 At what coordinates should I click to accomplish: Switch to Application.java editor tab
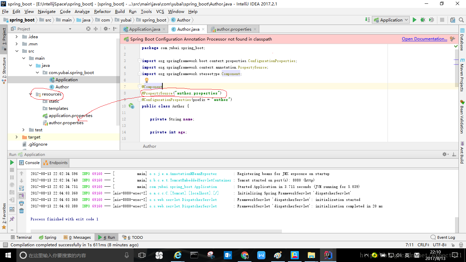(145, 29)
